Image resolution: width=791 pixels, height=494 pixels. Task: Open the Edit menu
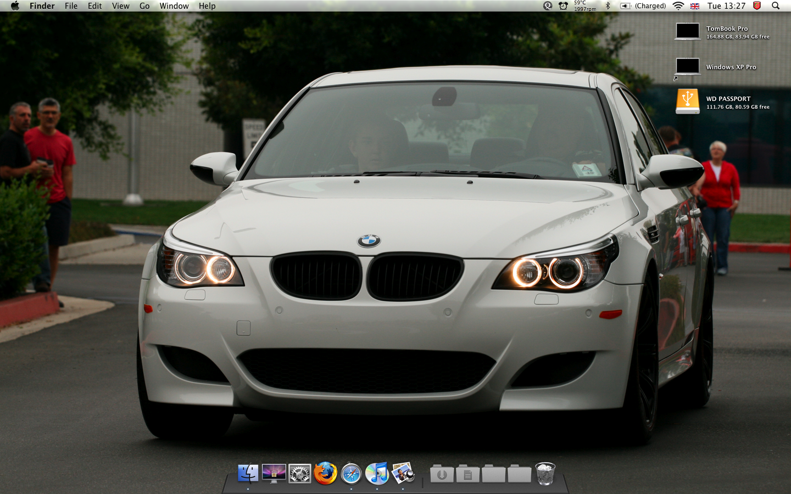(x=94, y=5)
